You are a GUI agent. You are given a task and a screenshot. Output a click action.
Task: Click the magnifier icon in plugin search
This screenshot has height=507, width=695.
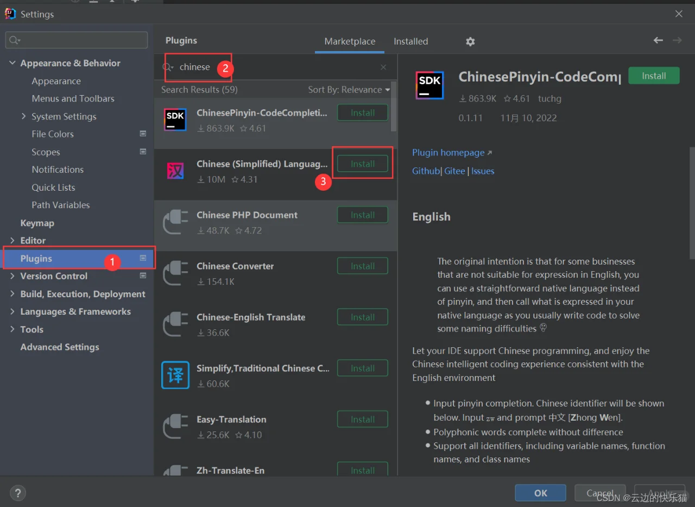168,67
